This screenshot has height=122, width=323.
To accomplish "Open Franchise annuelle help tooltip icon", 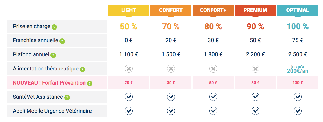I will coord(62,41).
